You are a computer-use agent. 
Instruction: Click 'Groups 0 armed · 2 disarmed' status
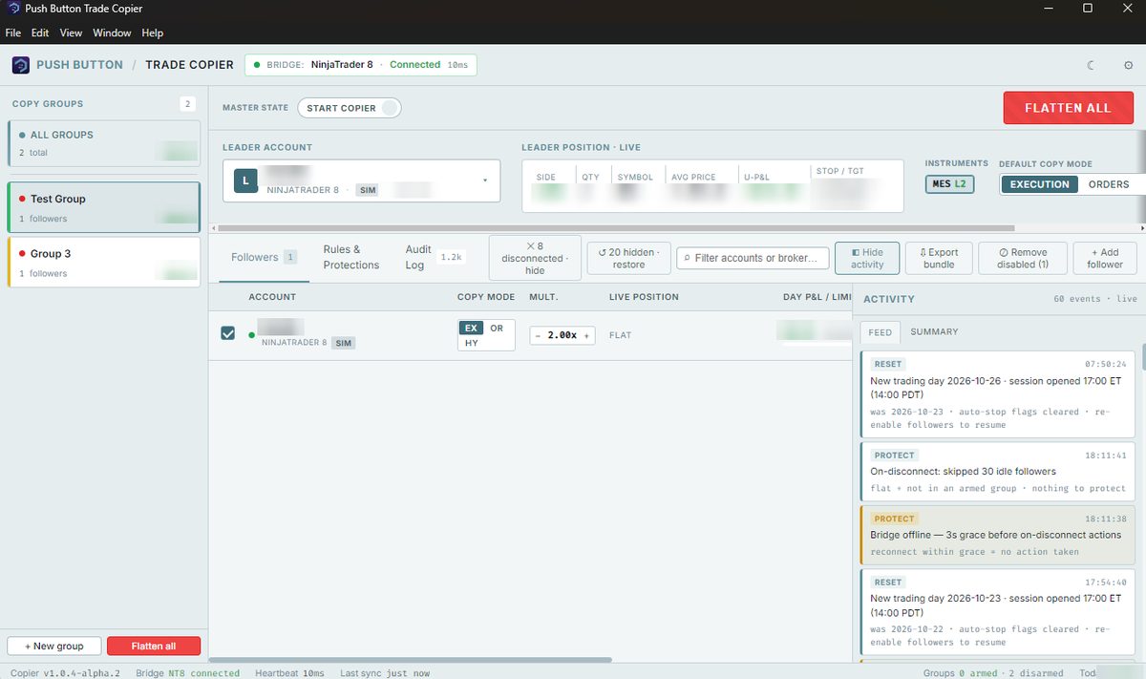click(x=994, y=673)
